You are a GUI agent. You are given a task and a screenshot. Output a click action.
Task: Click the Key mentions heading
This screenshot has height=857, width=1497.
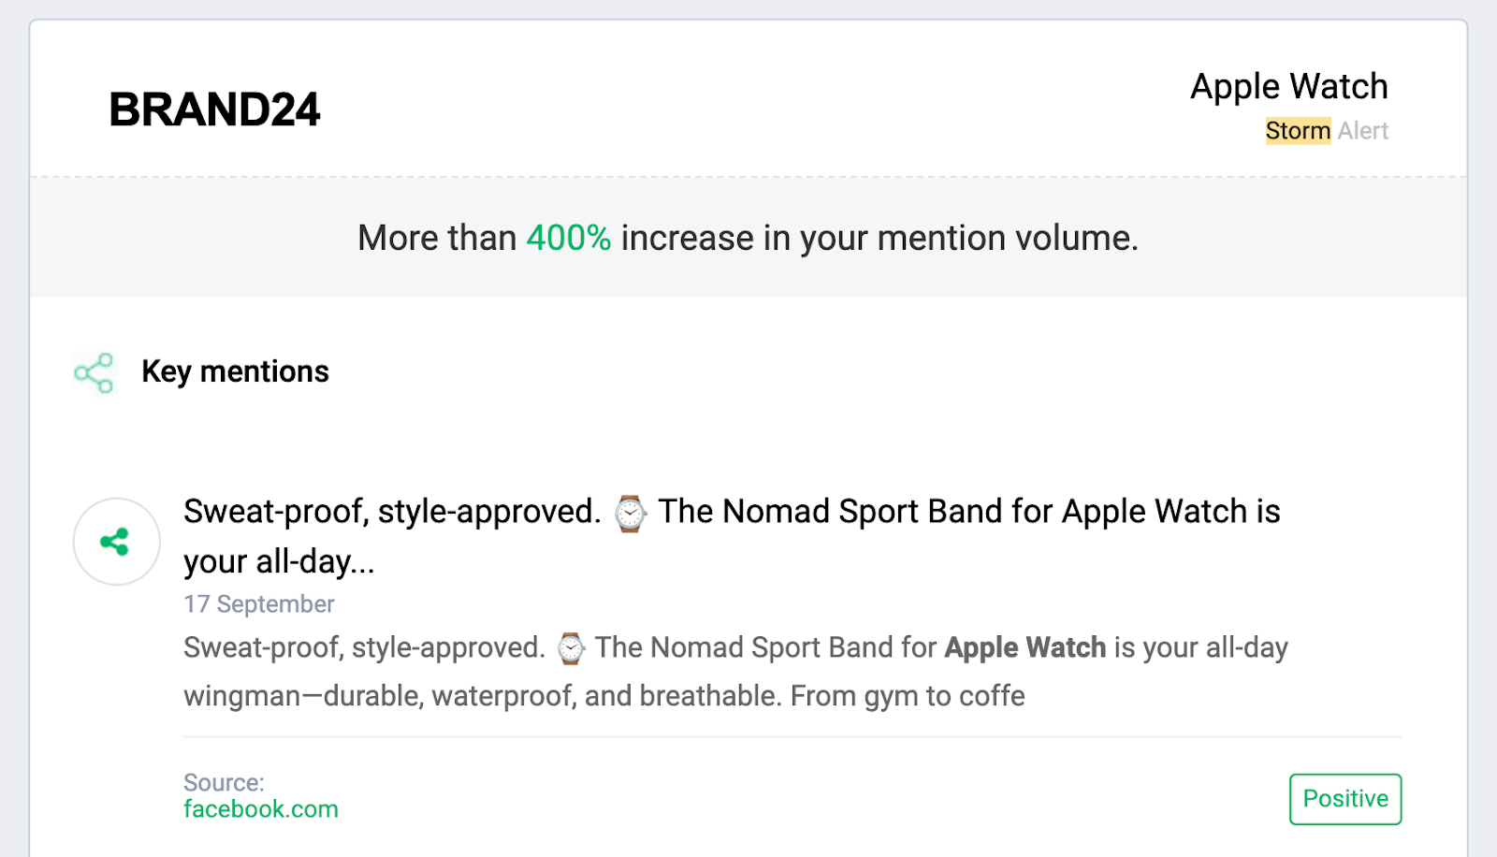pos(235,371)
